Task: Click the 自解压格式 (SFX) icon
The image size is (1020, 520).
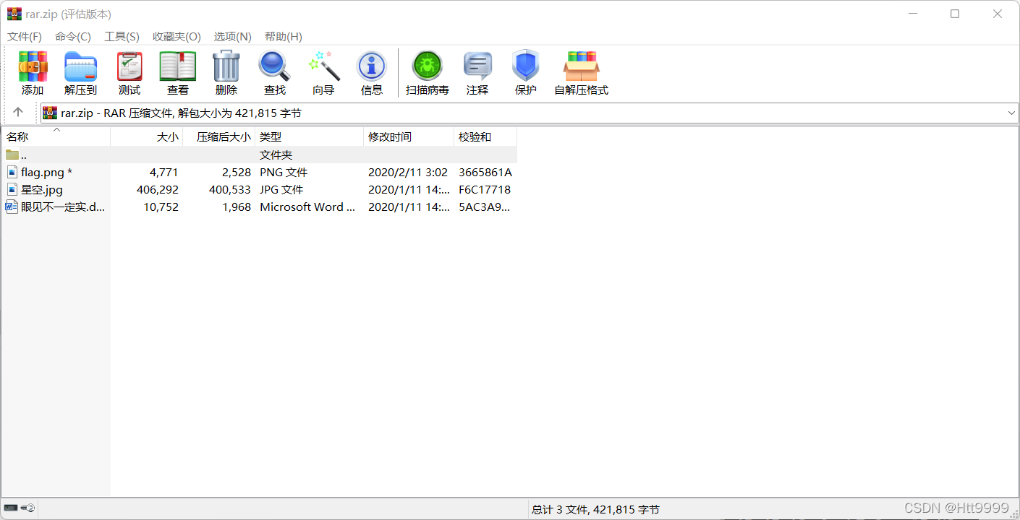Action: coord(582,66)
